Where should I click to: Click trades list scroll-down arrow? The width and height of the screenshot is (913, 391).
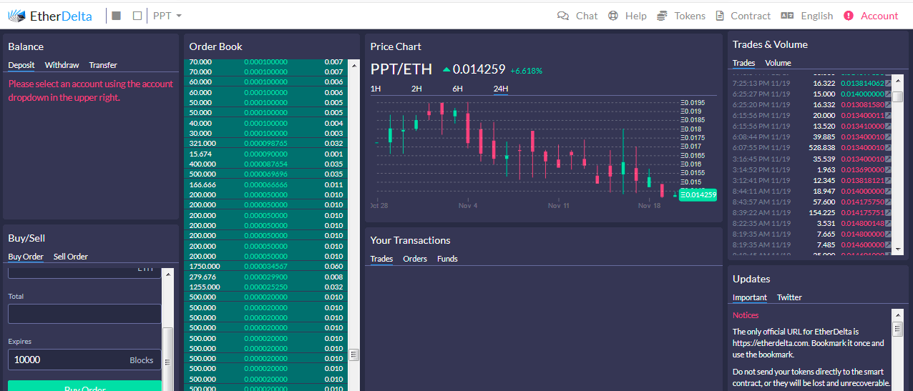(x=898, y=249)
